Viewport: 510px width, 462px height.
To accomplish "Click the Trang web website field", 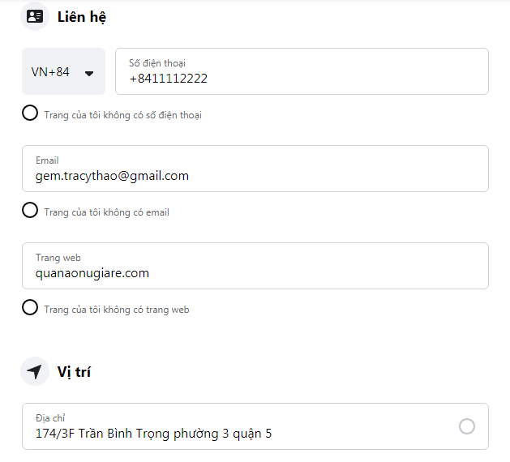I will (255, 266).
